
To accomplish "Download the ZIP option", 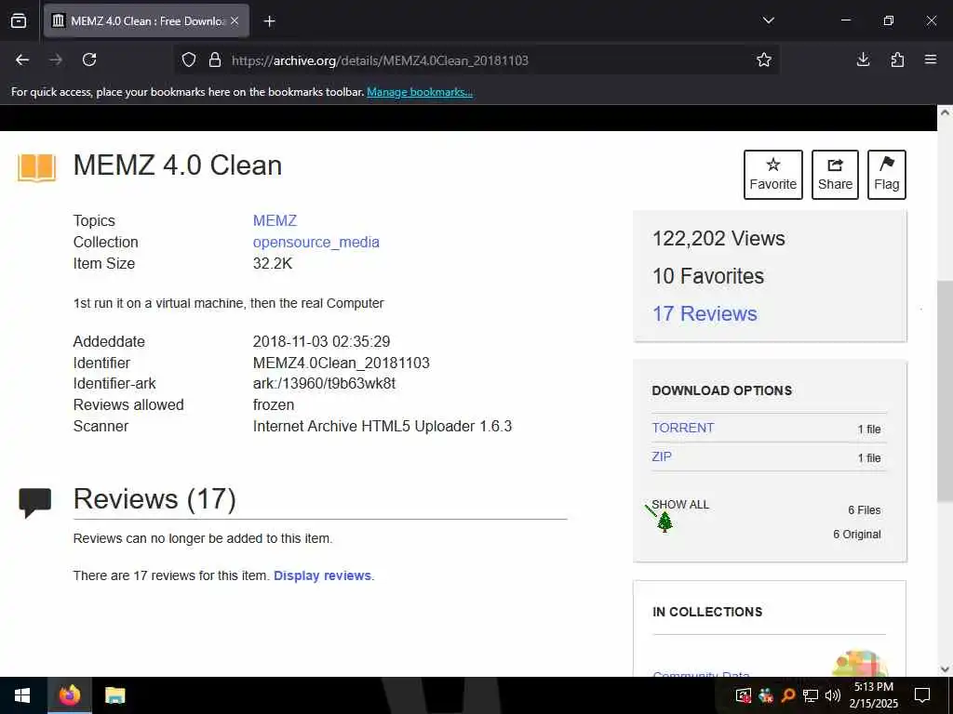I will click(662, 456).
